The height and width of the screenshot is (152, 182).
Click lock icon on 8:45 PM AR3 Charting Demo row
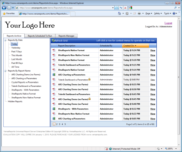pos(89,99)
